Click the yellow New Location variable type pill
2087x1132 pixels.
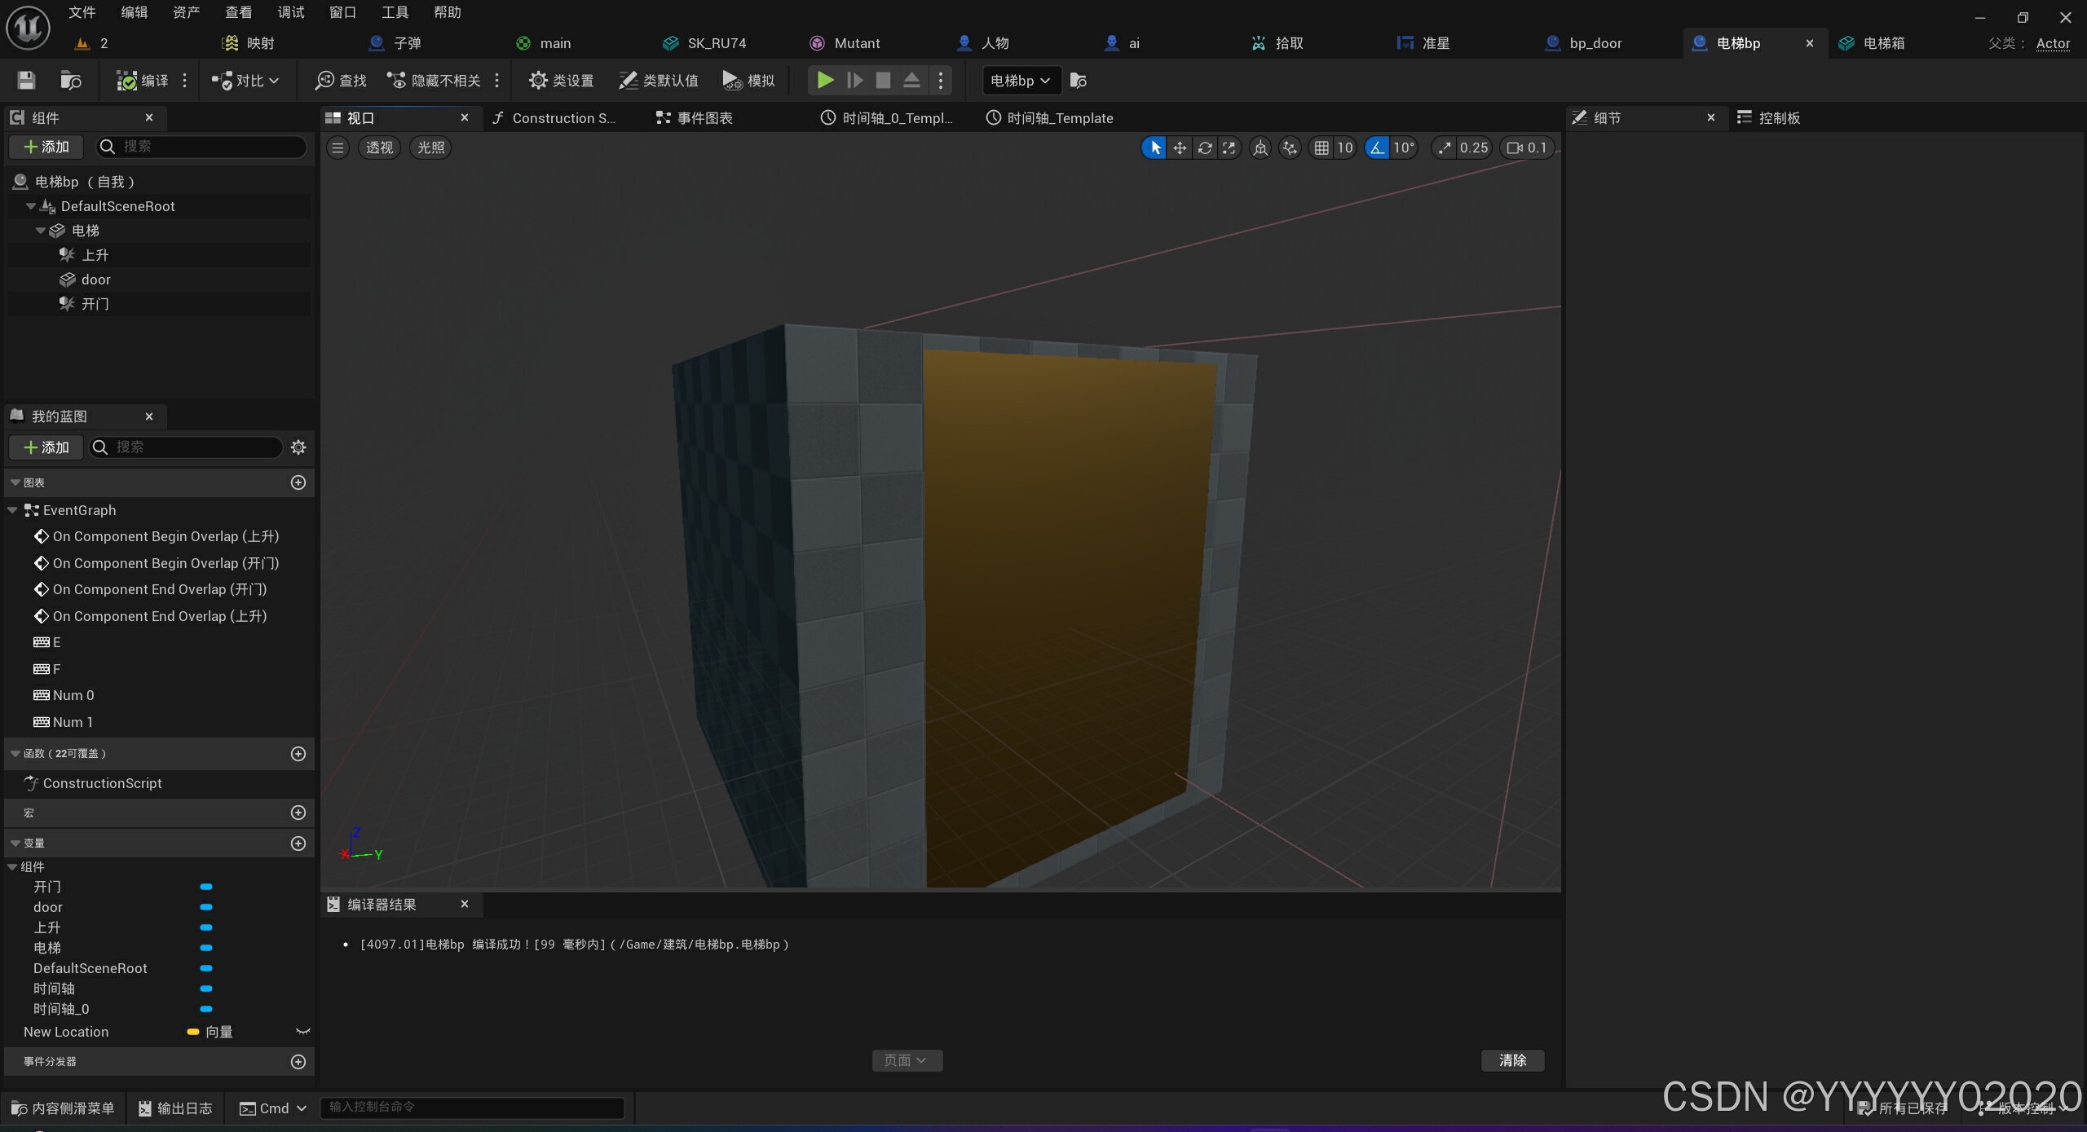pos(193,1032)
